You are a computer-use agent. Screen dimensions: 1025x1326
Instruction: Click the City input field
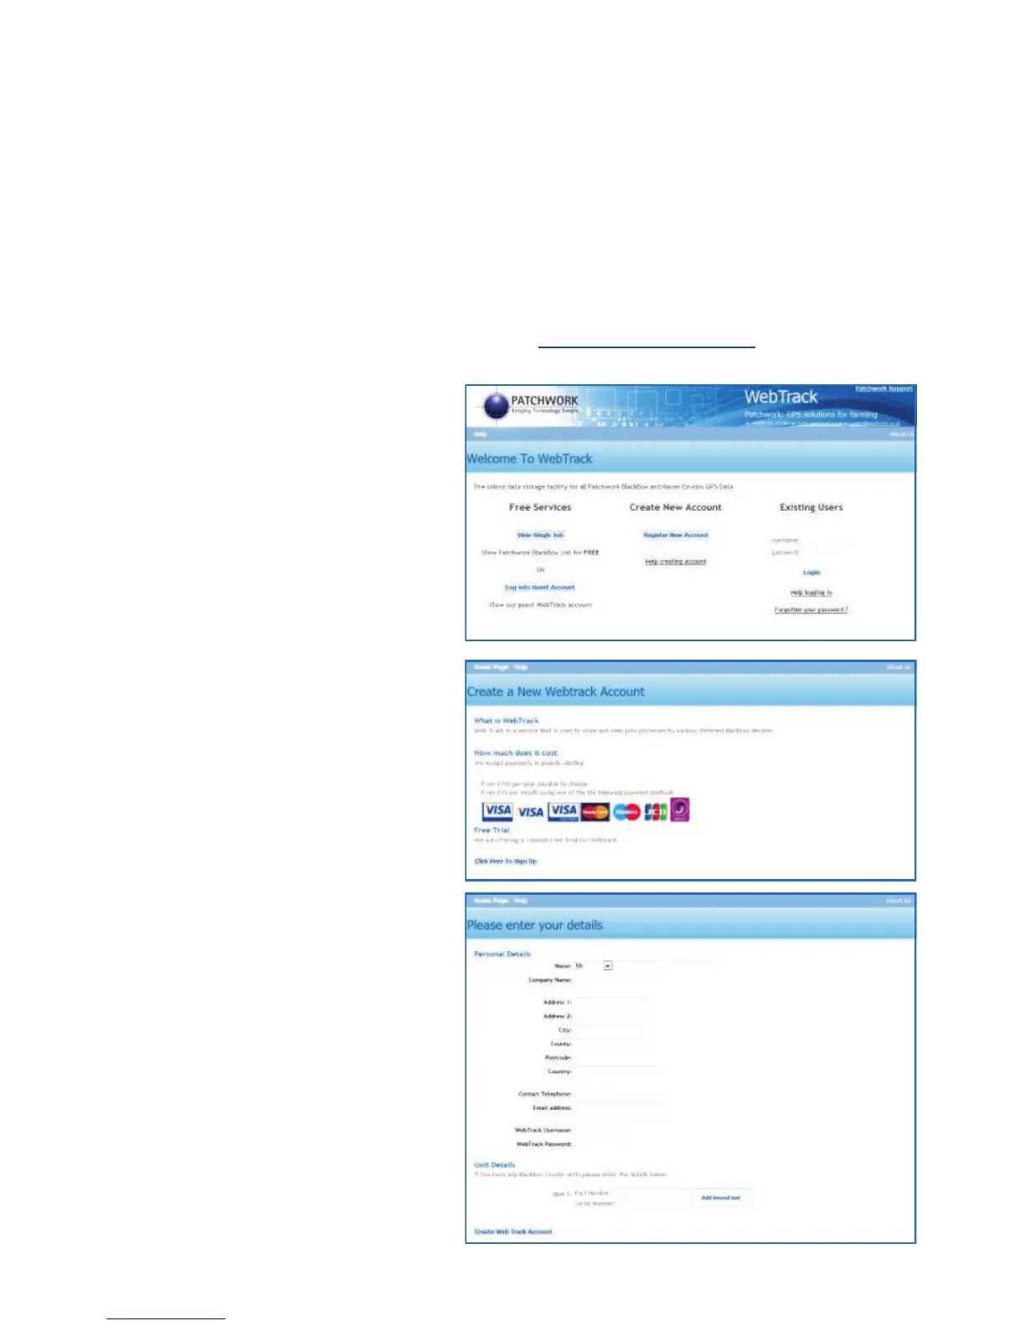pos(610,1030)
